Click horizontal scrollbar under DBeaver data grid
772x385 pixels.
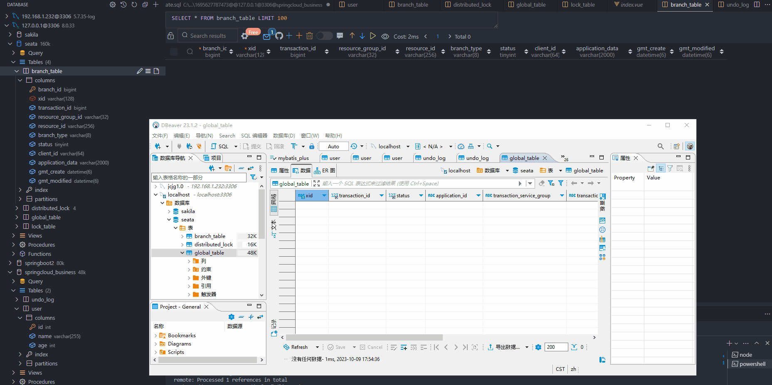click(x=364, y=337)
